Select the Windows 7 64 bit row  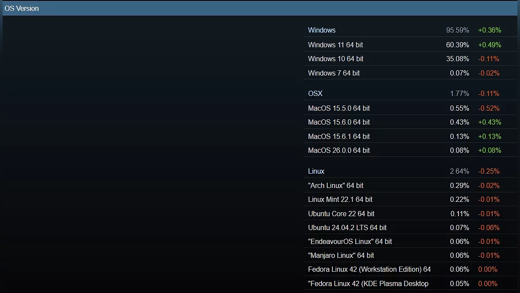(x=410, y=73)
